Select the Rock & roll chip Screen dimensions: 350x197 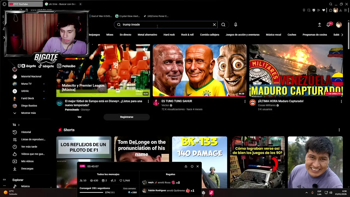(x=187, y=35)
